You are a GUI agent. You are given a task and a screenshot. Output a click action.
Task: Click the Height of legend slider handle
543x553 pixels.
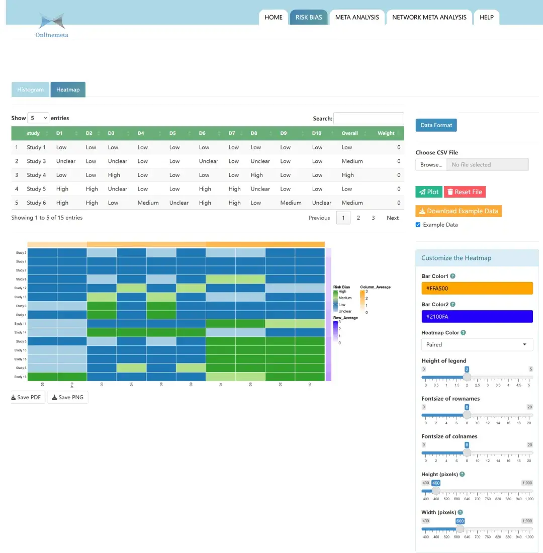click(x=467, y=377)
